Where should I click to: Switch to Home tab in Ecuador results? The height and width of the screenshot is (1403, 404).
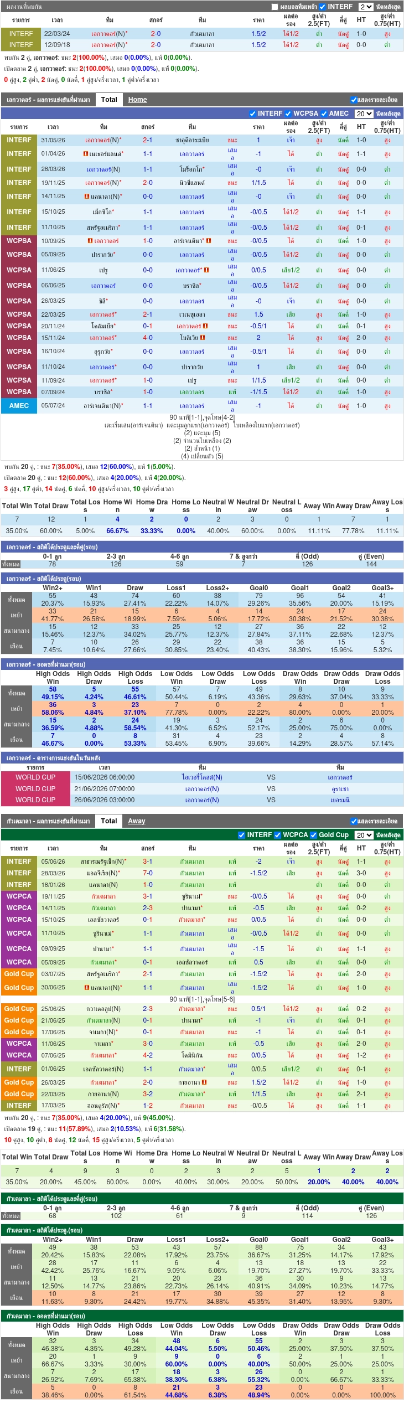[138, 100]
